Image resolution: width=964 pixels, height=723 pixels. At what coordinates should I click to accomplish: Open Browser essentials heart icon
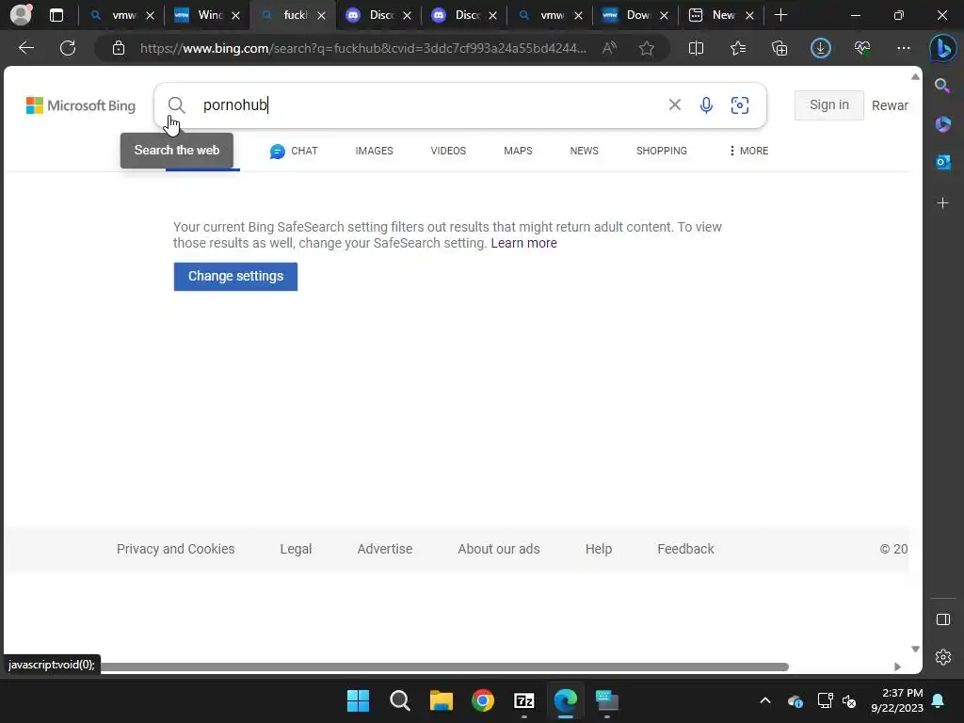[x=862, y=48]
